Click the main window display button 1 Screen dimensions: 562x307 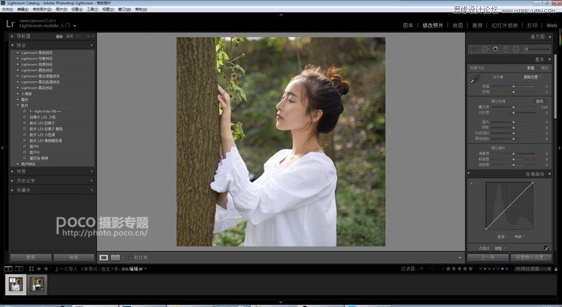coord(8,269)
